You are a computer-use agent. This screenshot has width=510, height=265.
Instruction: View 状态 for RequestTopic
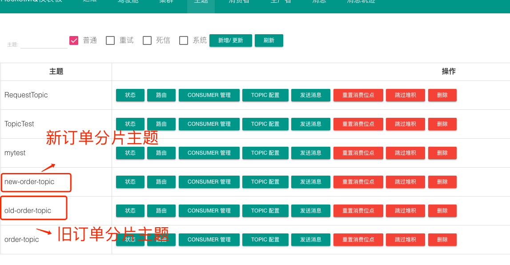point(130,95)
